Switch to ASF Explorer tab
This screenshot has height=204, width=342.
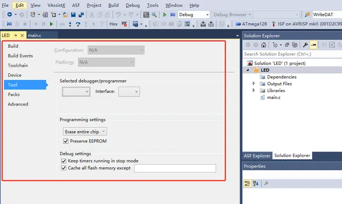(257, 156)
